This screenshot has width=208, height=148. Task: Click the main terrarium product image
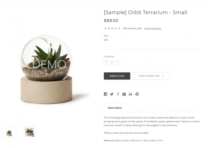tap(46, 69)
